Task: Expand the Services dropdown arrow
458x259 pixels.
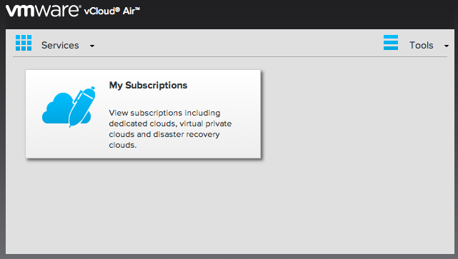Action: [92, 46]
